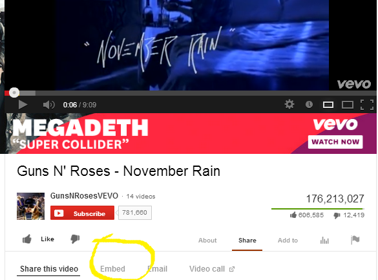Screen dimensions: 378x280
Task: Enter fullscreen mode
Action: click(367, 105)
